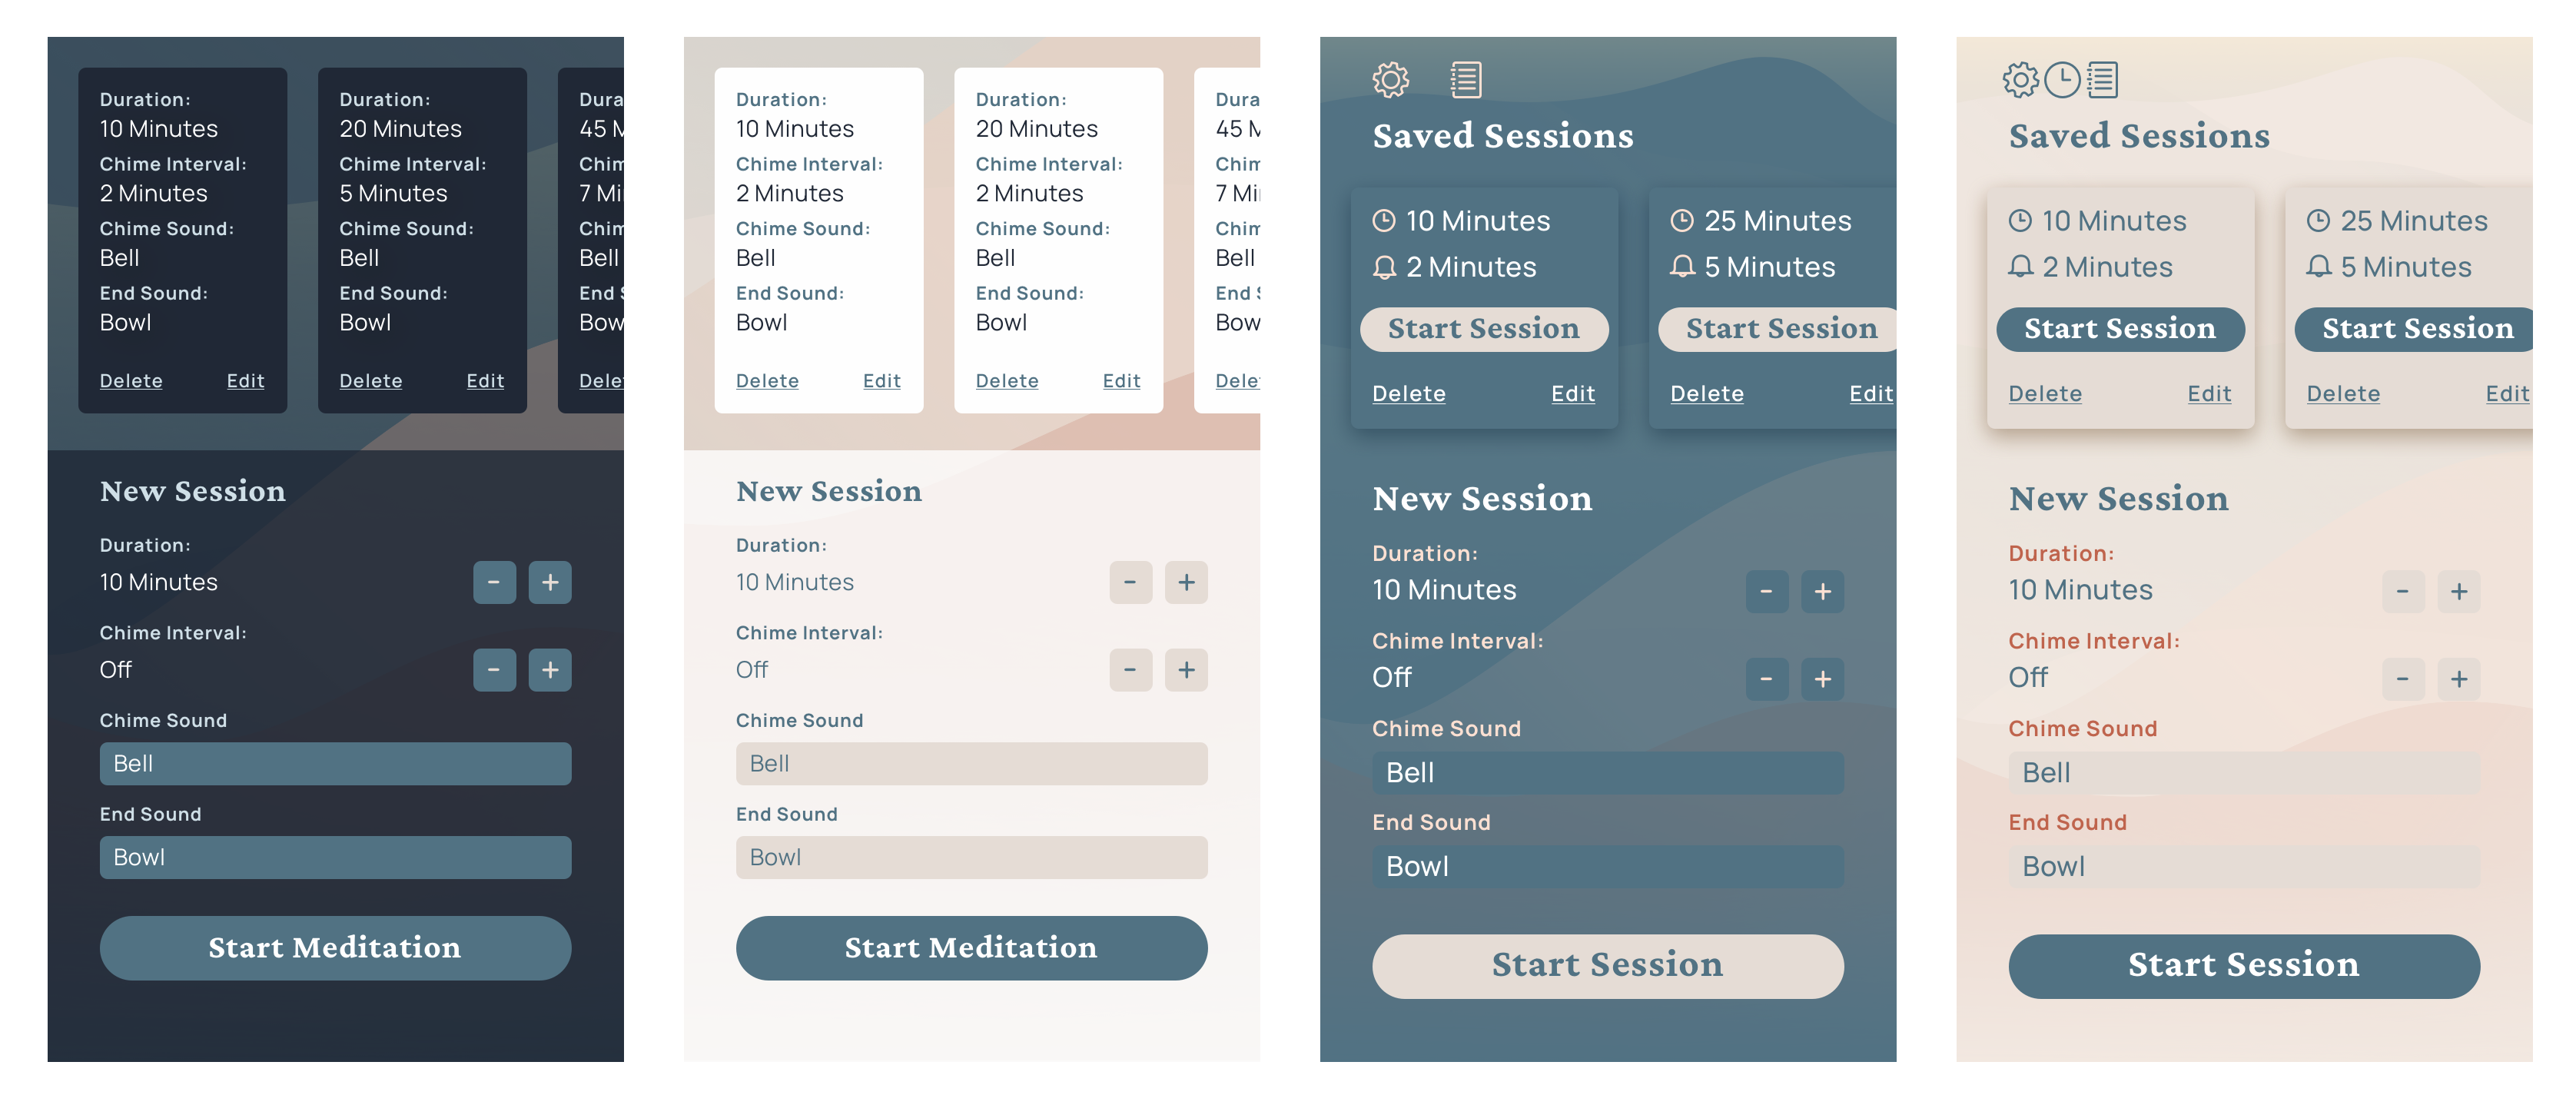Click Edit on the 20 Minutes session card
This screenshot has width=2576, height=1105.
(x=485, y=381)
